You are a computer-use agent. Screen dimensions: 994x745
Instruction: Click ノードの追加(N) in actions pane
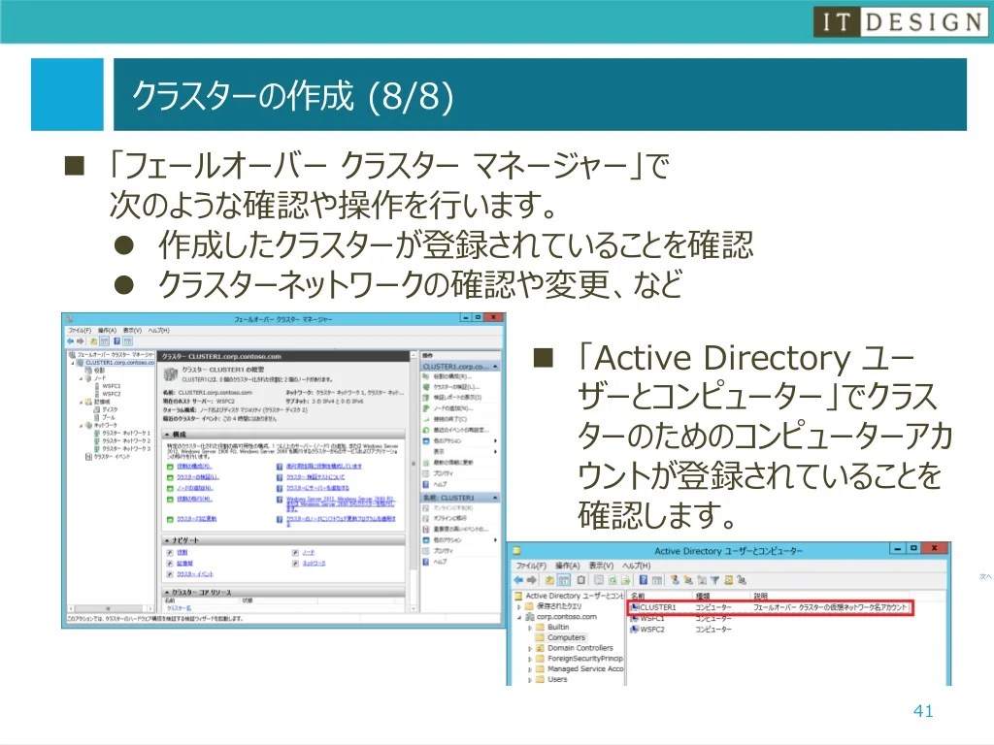pos(452,408)
